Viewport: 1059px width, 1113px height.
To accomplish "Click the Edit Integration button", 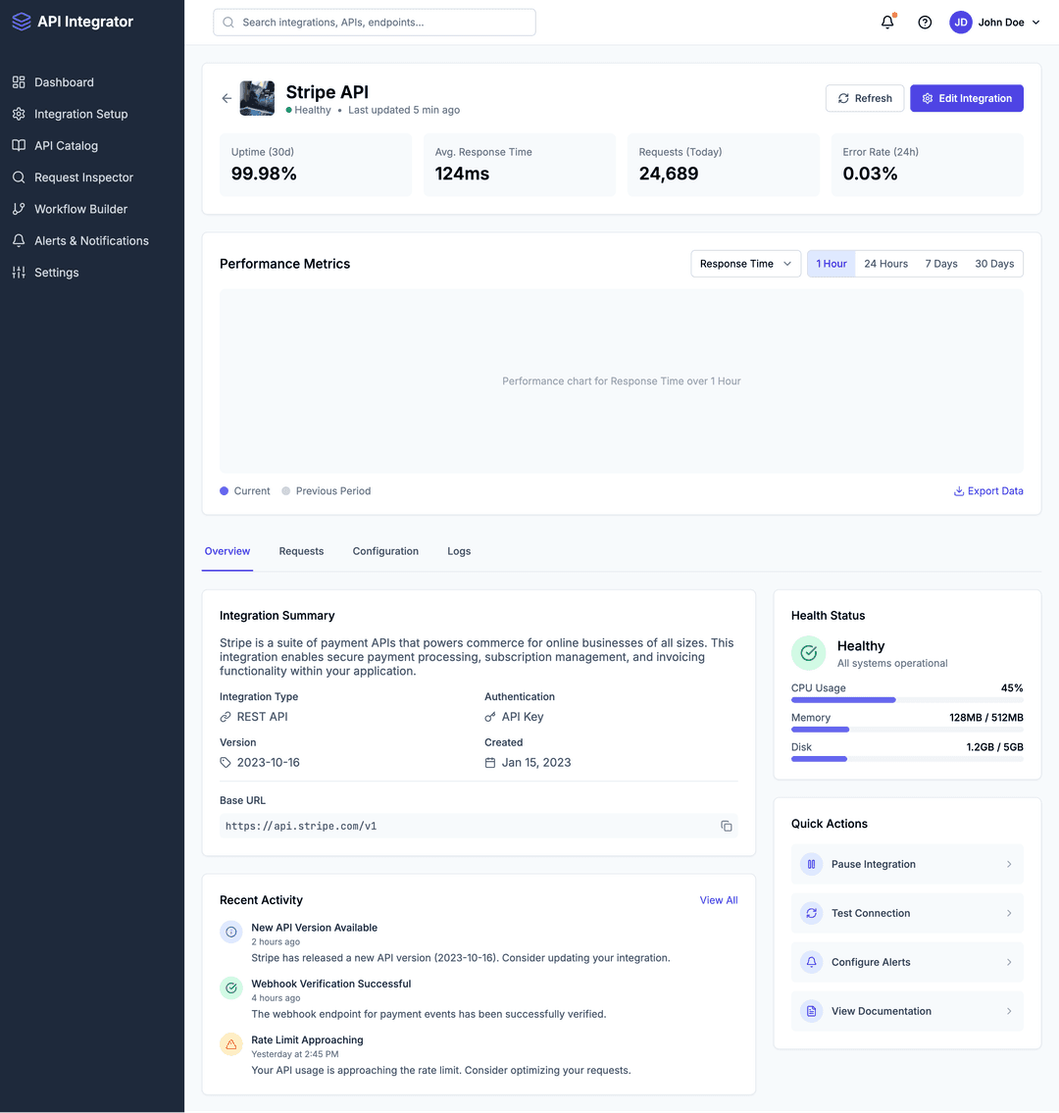I will click(x=966, y=98).
